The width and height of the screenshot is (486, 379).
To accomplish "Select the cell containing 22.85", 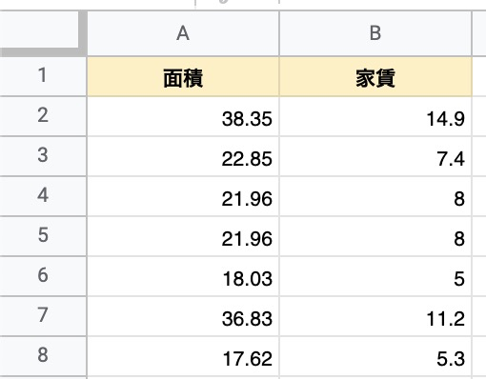I will click(183, 156).
